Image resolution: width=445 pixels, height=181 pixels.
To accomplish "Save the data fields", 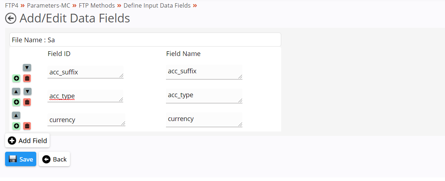I will [21, 159].
